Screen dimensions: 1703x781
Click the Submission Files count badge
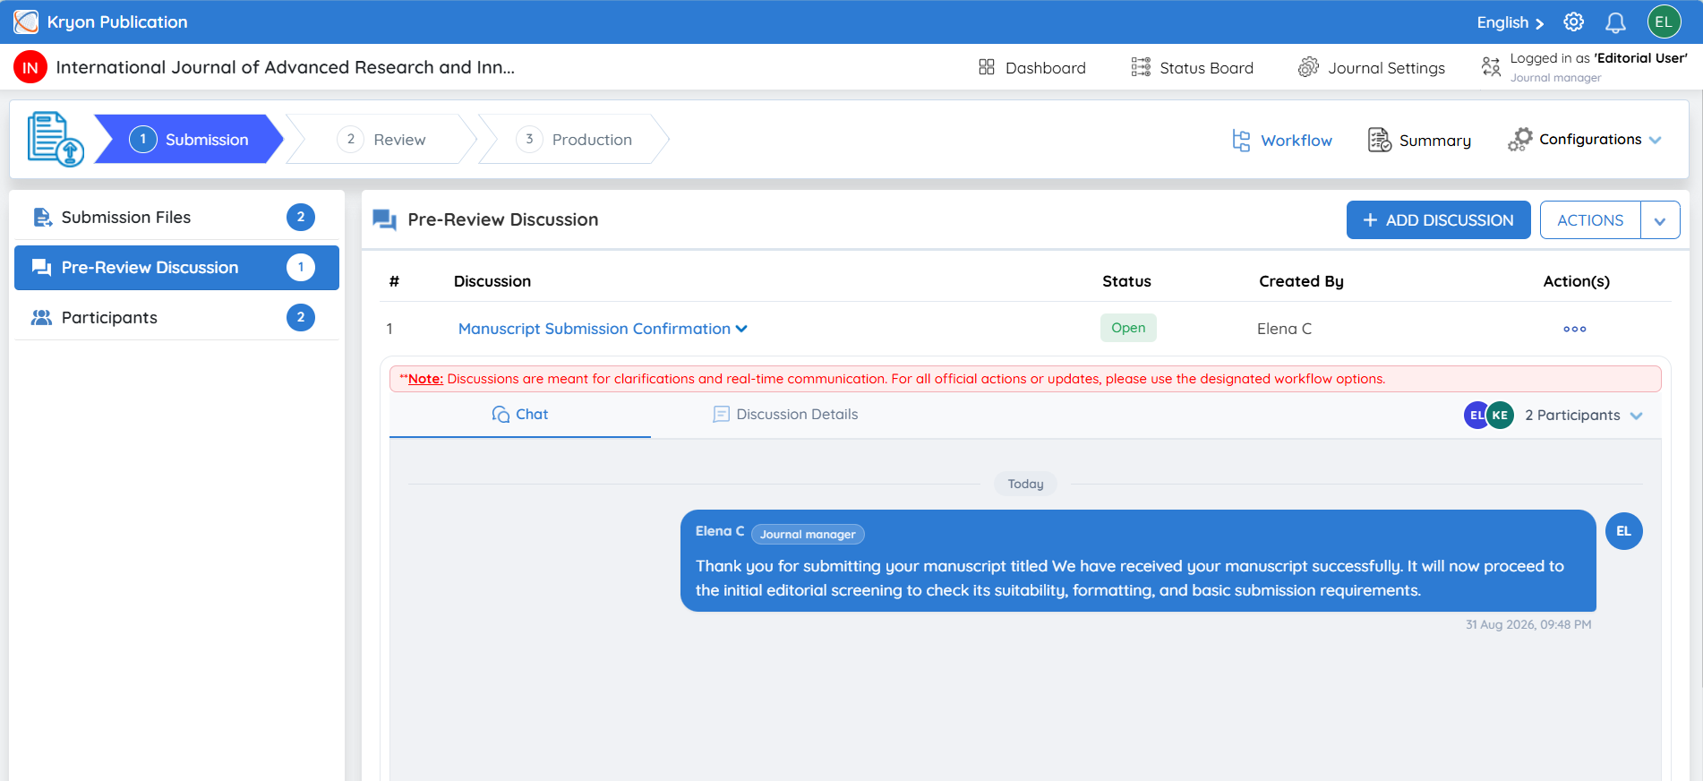[x=301, y=217]
